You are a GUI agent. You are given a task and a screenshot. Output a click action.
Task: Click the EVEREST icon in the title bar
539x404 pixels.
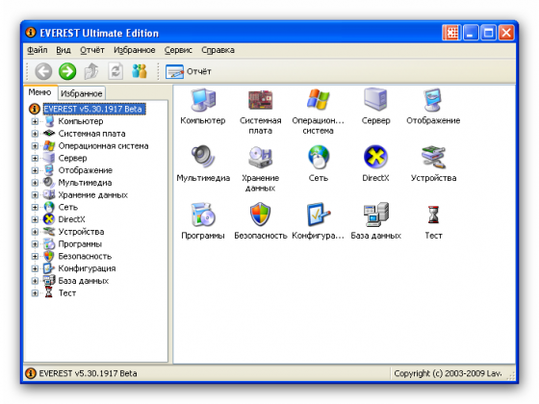[31, 33]
